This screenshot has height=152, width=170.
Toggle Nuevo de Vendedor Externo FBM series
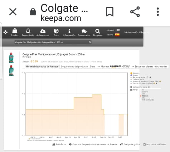[146, 81]
